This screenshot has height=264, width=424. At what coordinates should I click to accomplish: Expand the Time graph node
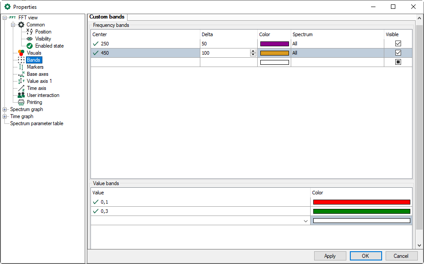(x=4, y=116)
